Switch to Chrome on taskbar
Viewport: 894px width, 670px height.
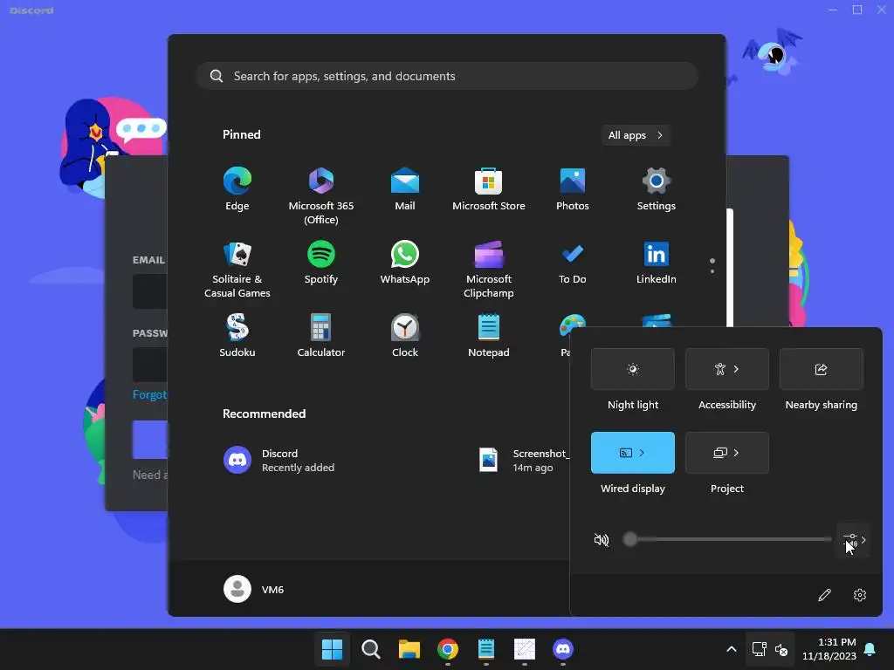point(448,649)
